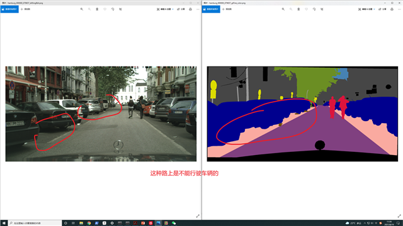403x226 pixels.
Task: Open Google Chrome from the taskbar
Action: pos(89,223)
